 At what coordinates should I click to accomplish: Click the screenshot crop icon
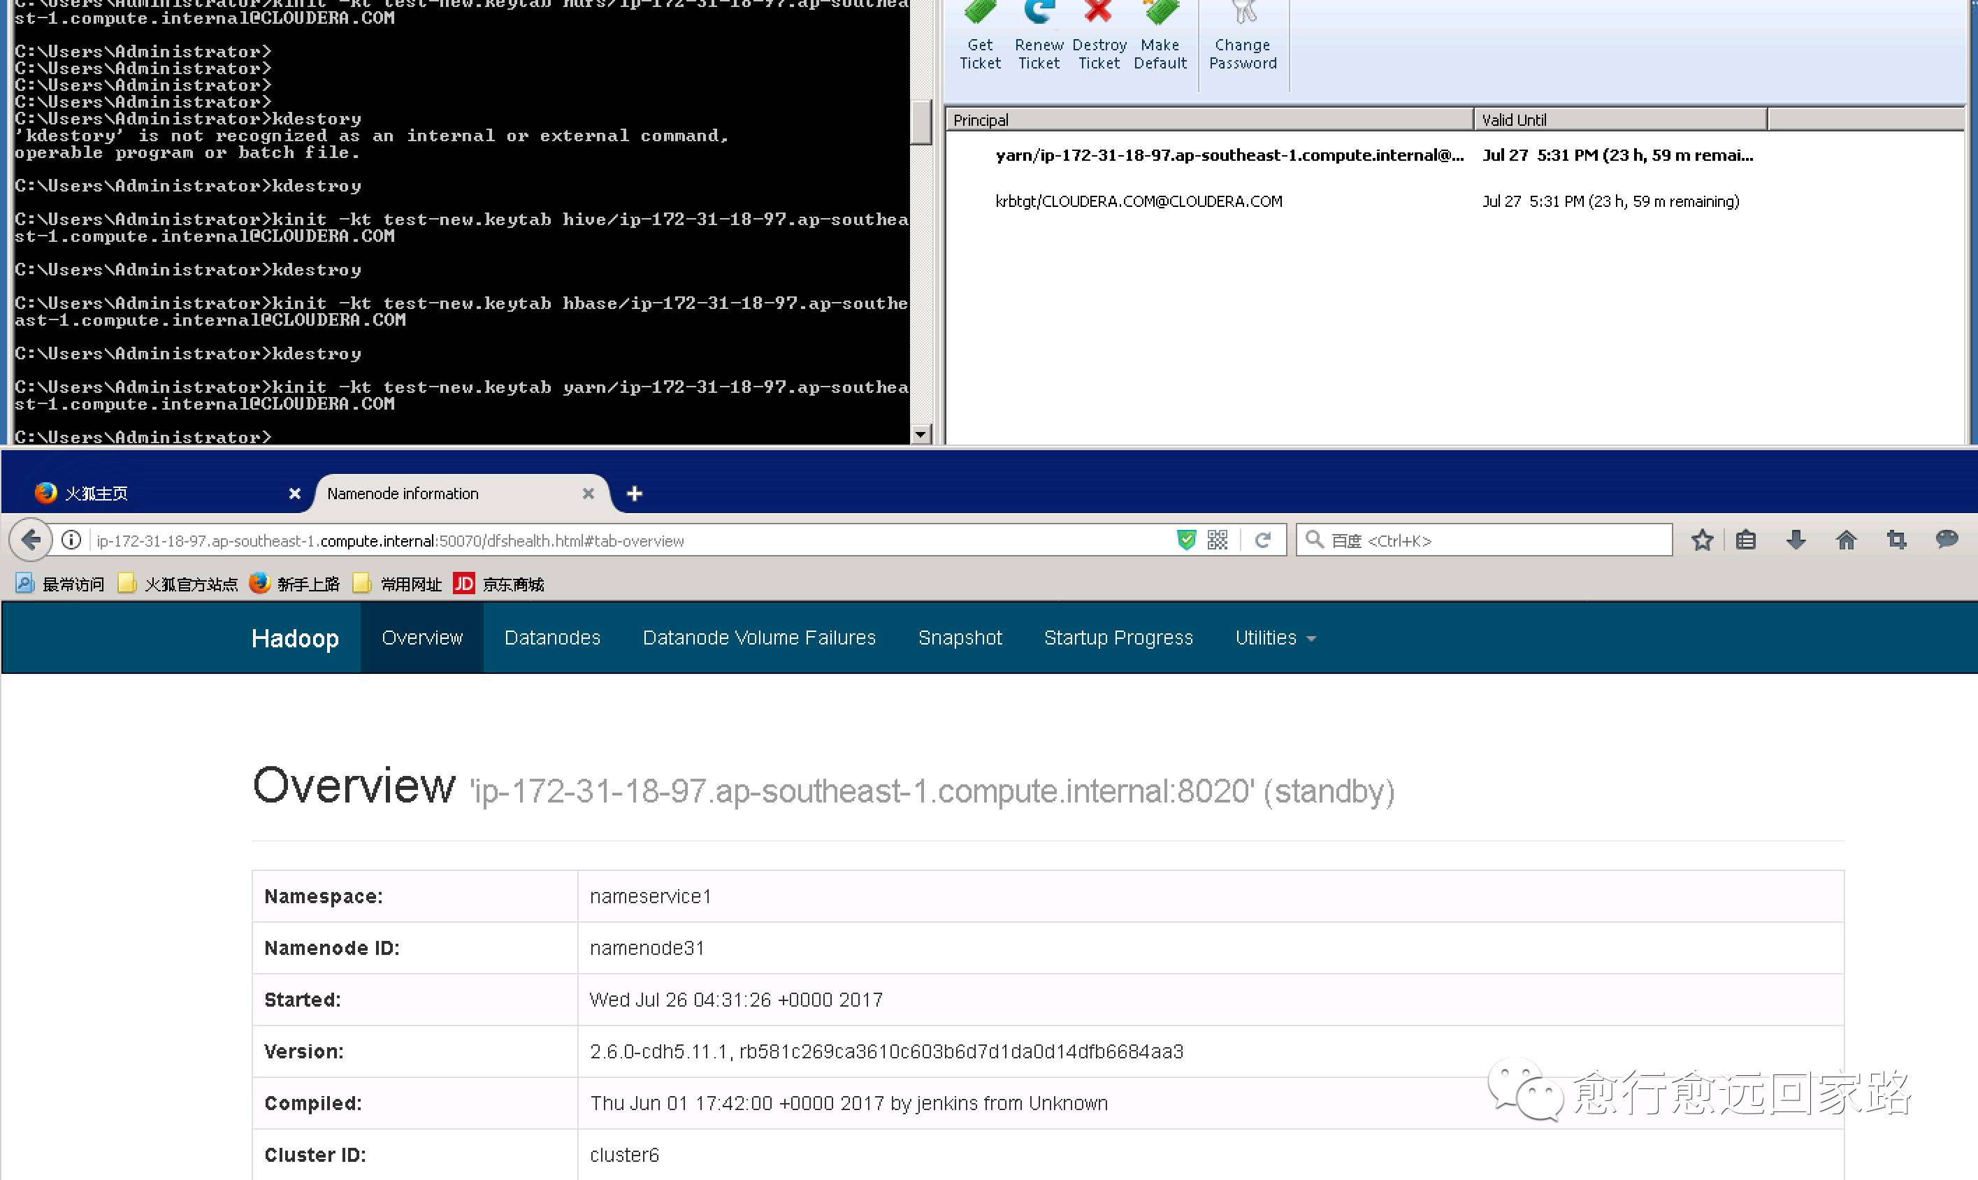tap(1897, 540)
